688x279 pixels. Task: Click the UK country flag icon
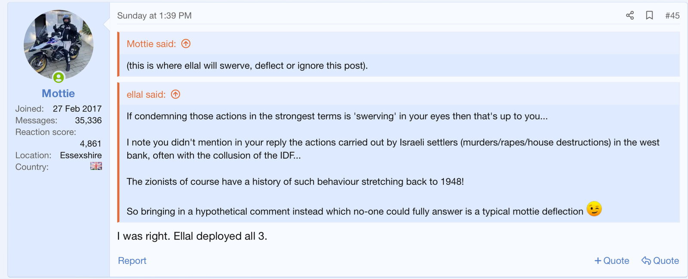point(96,166)
